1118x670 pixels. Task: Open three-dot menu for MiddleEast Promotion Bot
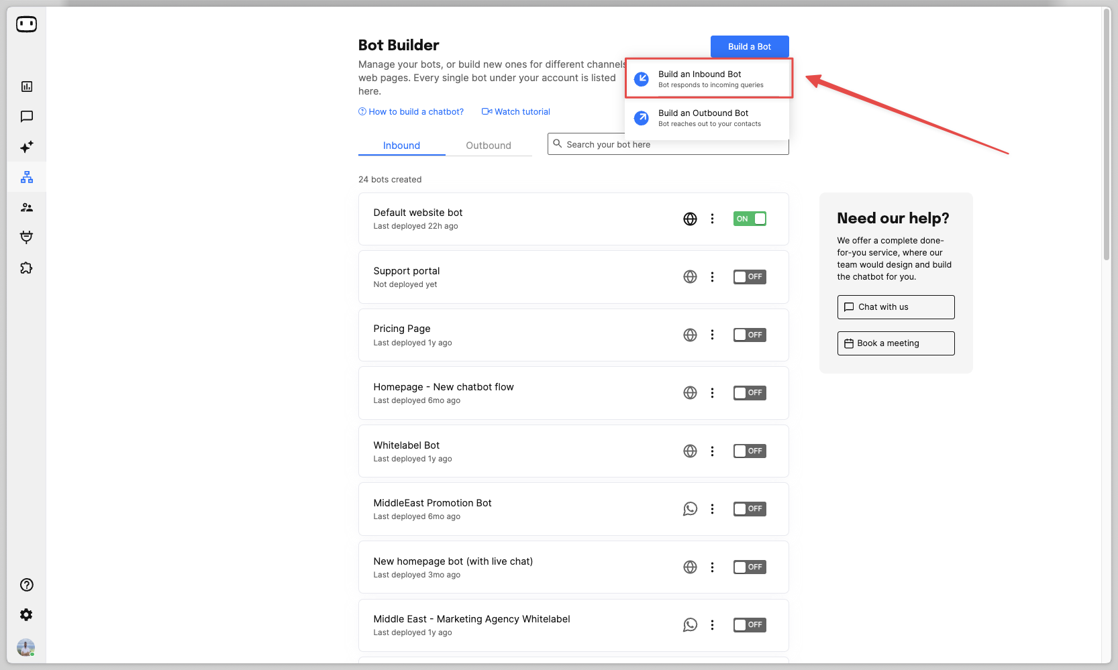712,509
